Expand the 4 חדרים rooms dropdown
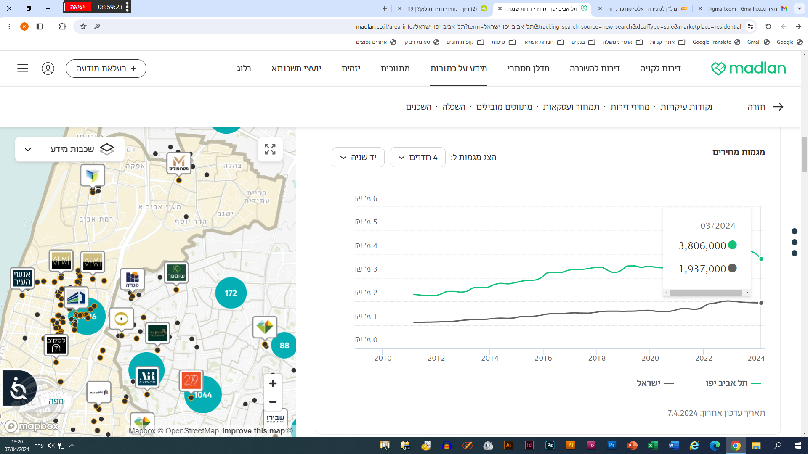 417,157
